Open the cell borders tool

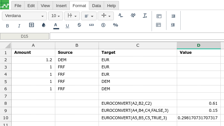[x=31, y=25]
